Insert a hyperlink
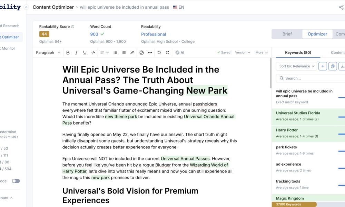 [x=132, y=52]
